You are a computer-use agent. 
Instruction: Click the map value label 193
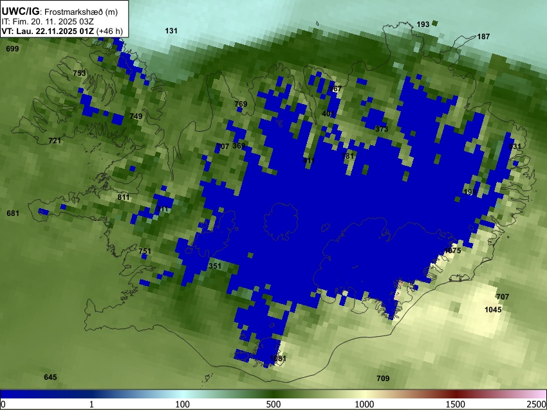click(x=423, y=24)
